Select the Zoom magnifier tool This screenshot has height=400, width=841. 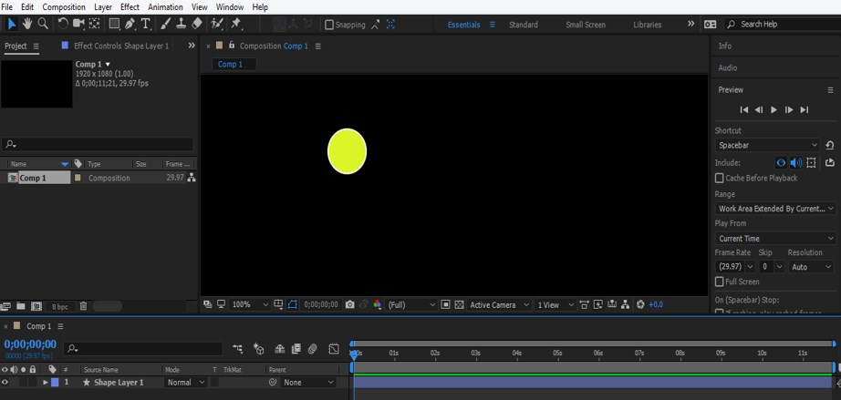point(43,24)
